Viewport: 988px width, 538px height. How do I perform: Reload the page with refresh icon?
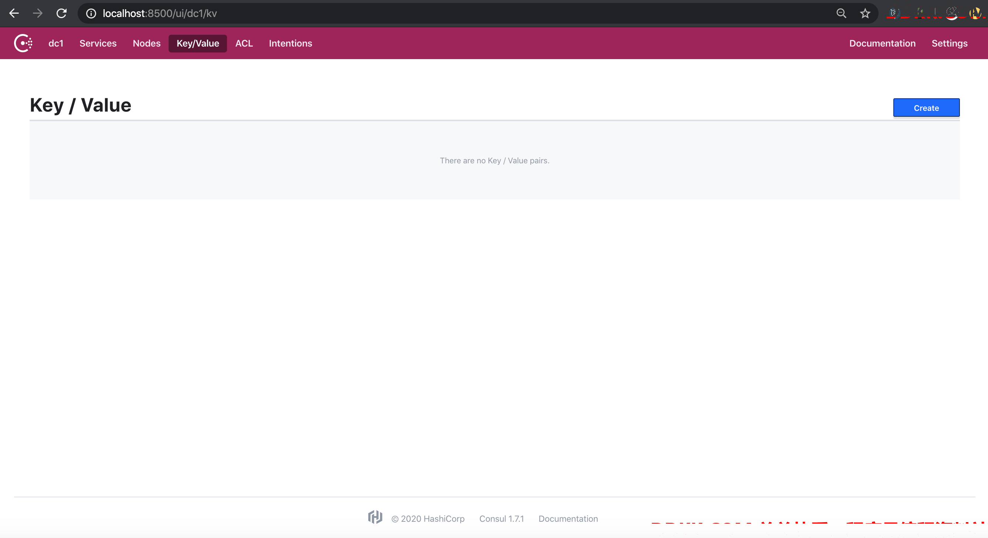pyautogui.click(x=61, y=13)
